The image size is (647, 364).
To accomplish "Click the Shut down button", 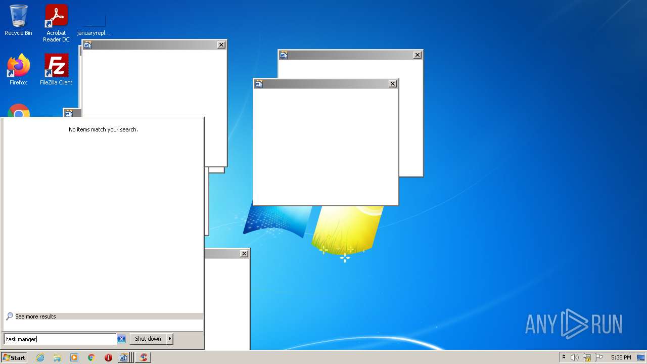I will point(148,339).
